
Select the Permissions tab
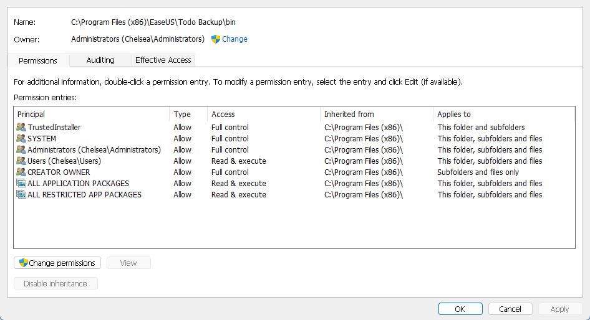(38, 60)
